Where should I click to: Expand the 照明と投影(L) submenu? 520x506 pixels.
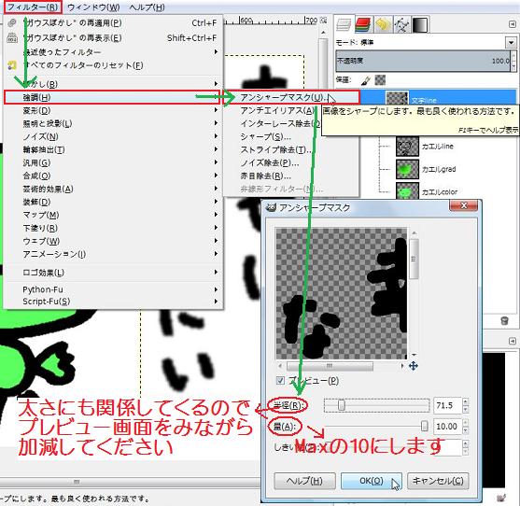113,123
